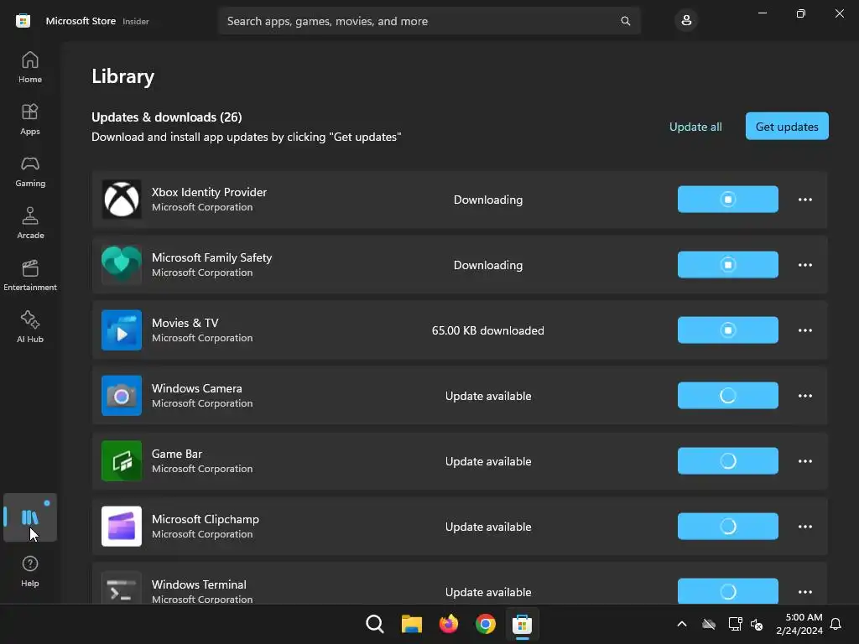
Task: Open more options for Game Bar
Action: coord(804,461)
